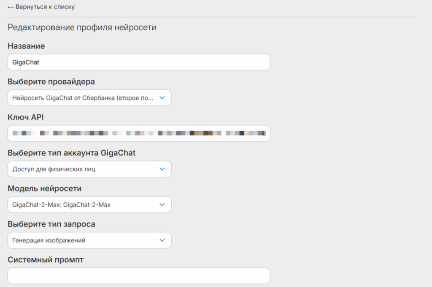Click the chevron arrow in the model selector
Image resolution: width=432 pixels, height=287 pixels.
click(x=162, y=205)
